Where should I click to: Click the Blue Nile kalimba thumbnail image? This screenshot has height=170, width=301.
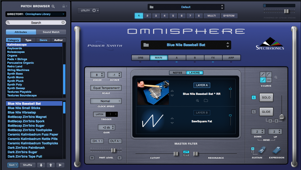[153, 93]
